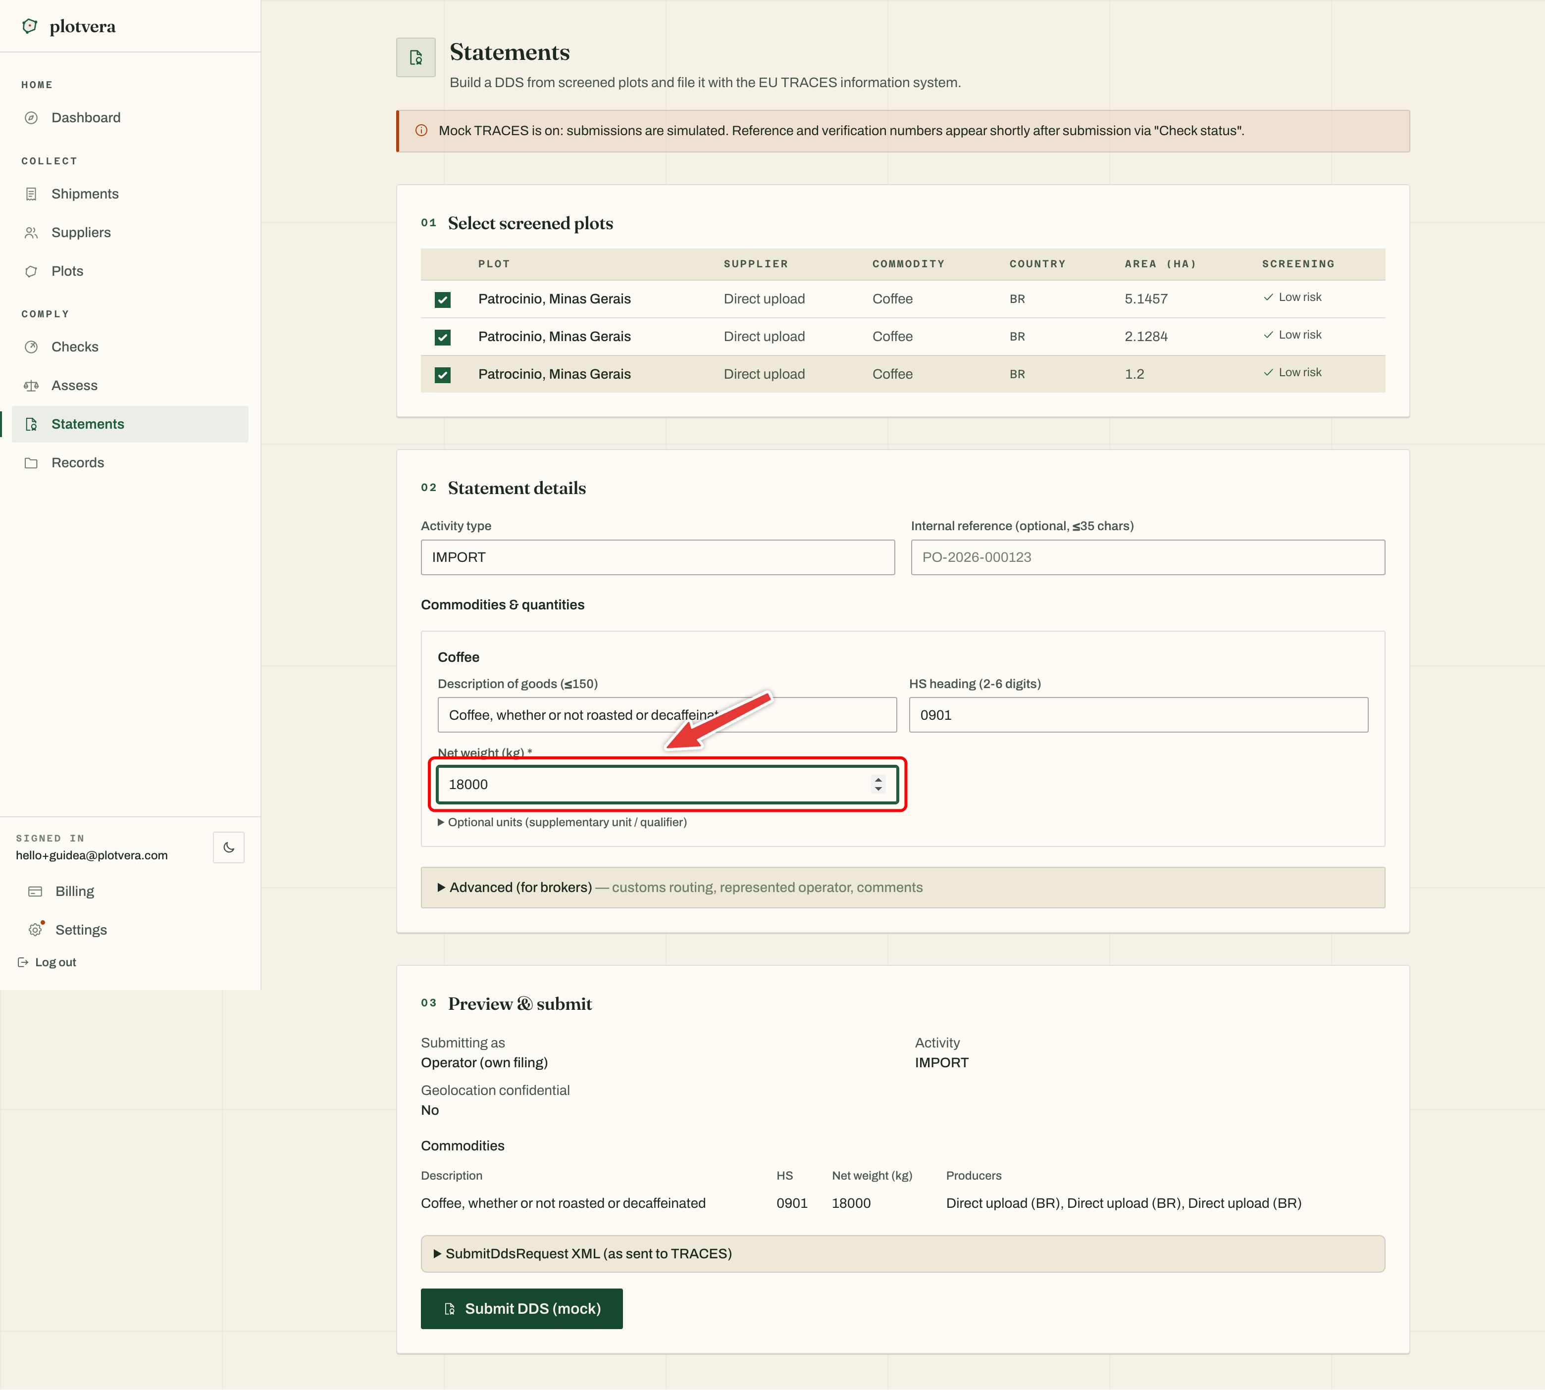Screen dimensions: 1545x1390
Task: Click the Billing card icon
Action: (35, 892)
